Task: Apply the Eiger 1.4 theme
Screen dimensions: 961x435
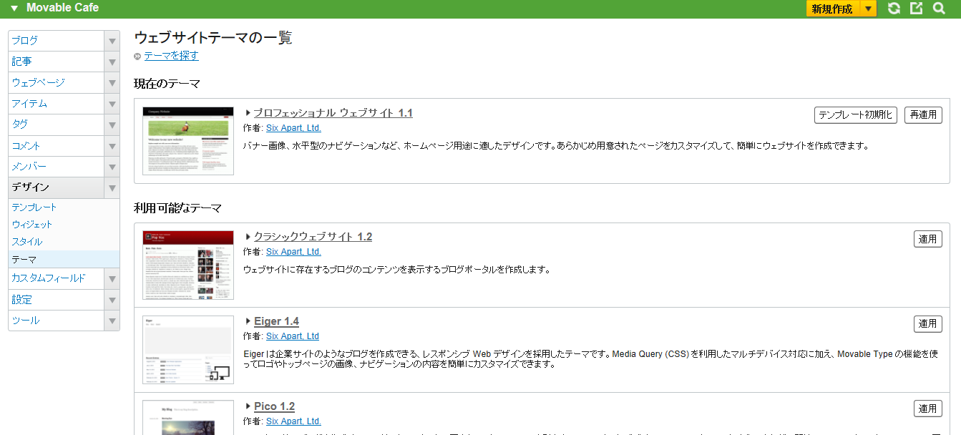Action: [928, 324]
